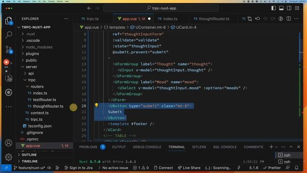This screenshot has width=307, height=173.
Task: Open Explorer more actions ellipsis
Action: coord(66,19)
